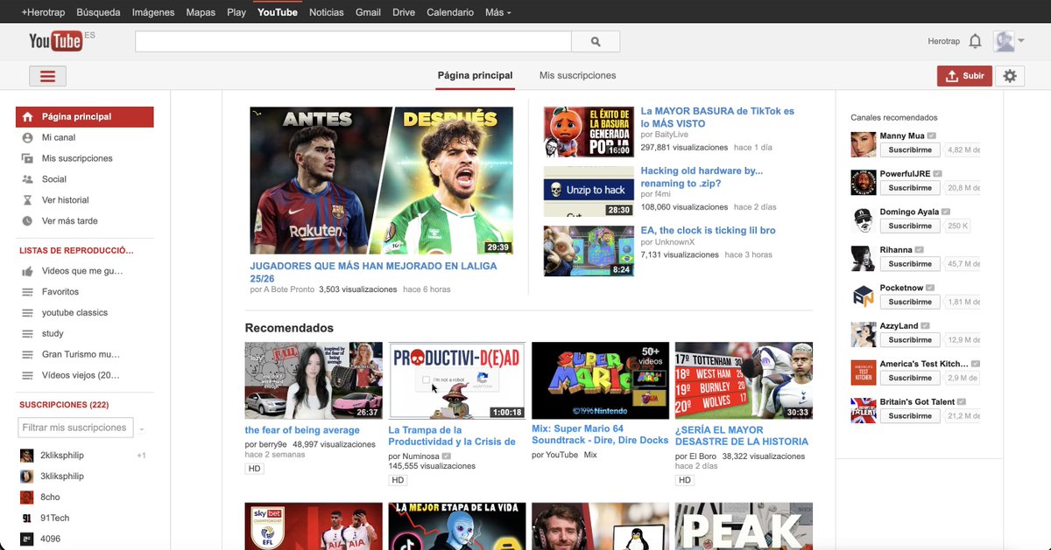Click the Social people icon

[27, 179]
